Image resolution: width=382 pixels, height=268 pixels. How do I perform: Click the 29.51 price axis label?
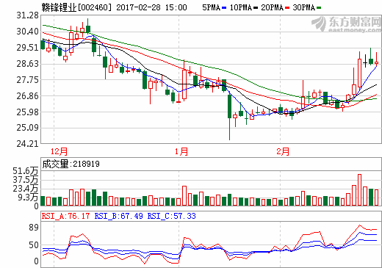tap(28, 48)
